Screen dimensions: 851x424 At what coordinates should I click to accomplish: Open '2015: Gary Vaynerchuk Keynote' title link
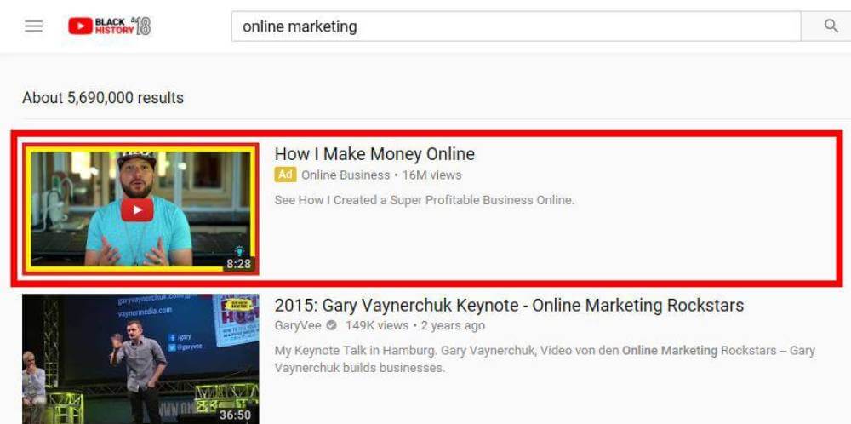tap(509, 305)
